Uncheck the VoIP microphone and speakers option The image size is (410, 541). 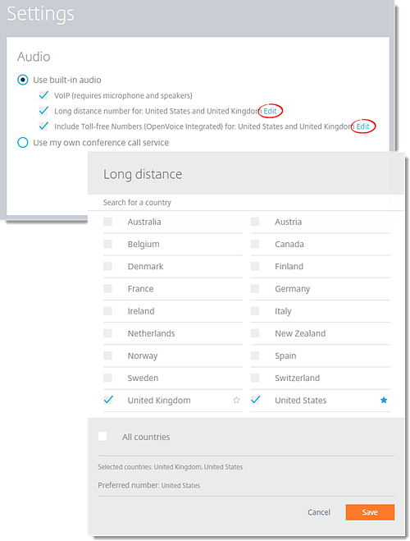[43, 95]
